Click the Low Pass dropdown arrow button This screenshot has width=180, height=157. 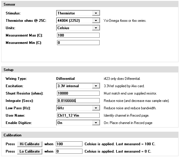(96, 108)
